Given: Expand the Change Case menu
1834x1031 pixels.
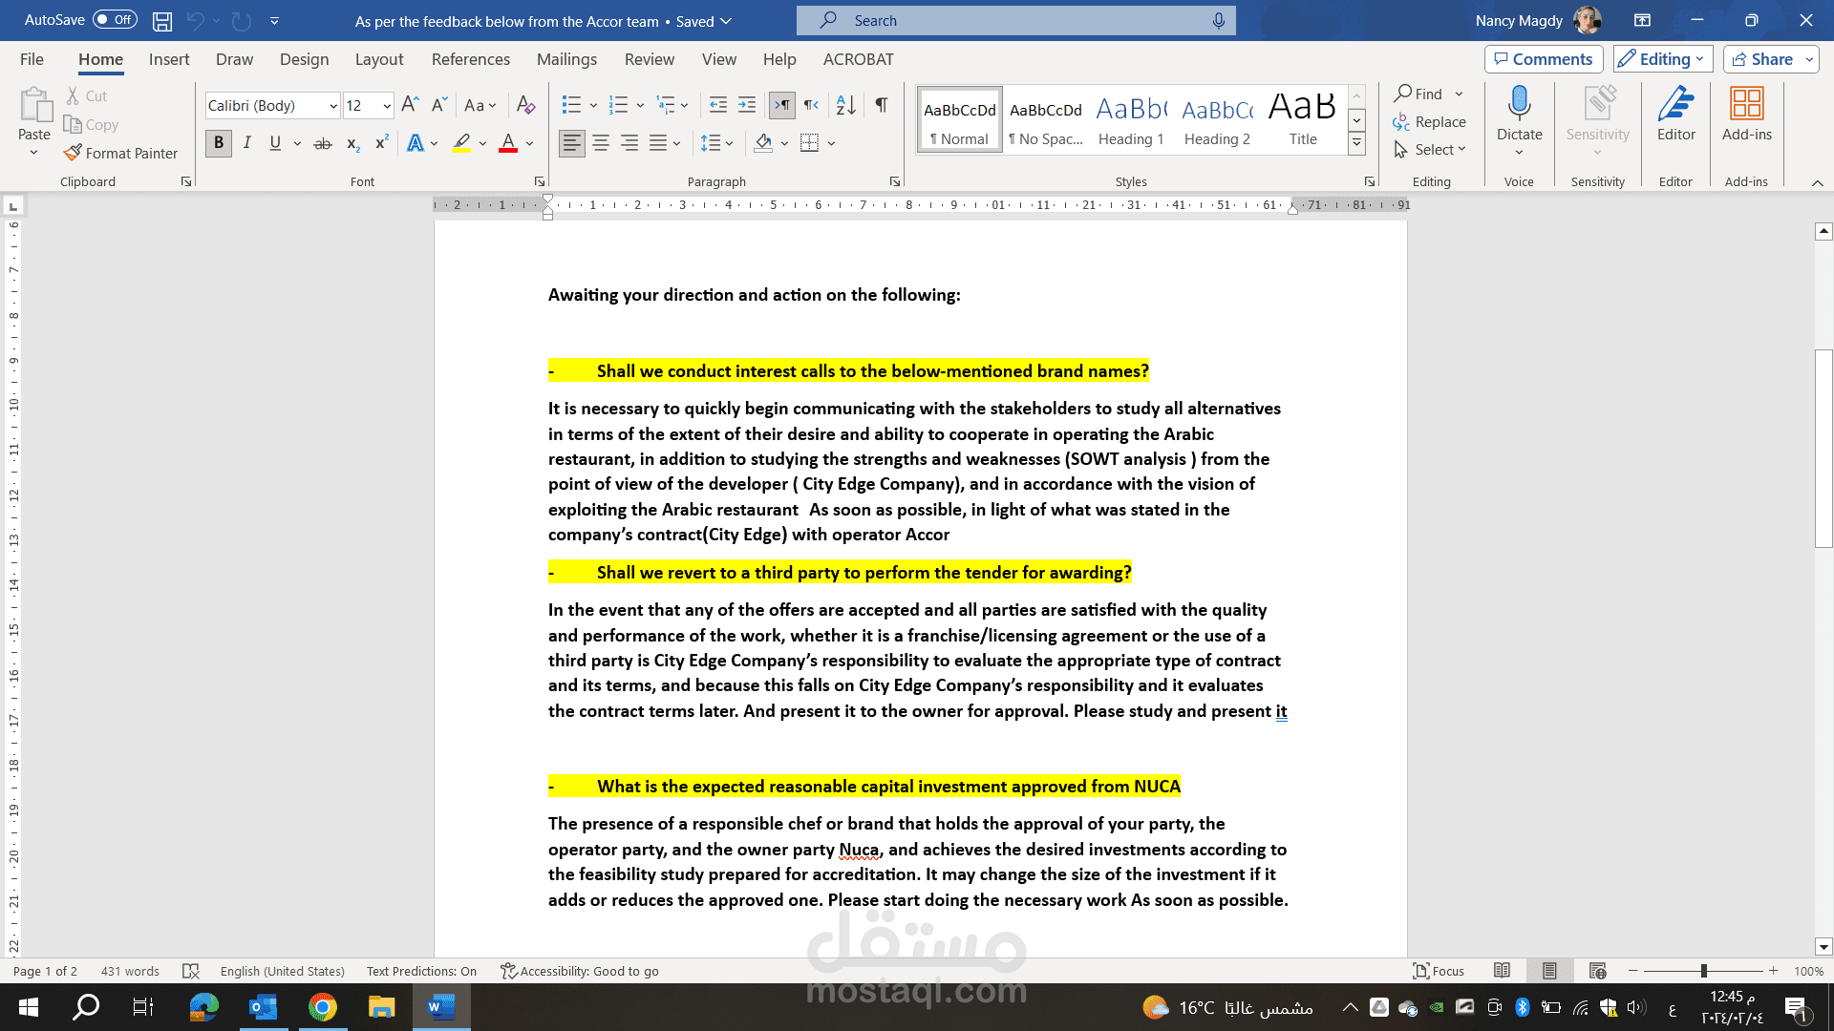Looking at the screenshot, I should pos(480,105).
